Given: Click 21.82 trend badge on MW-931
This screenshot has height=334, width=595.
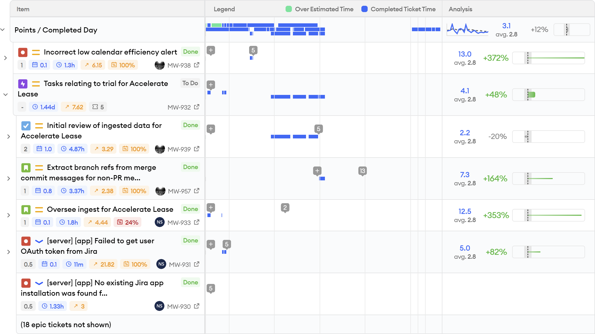Looking at the screenshot, I should 104,264.
